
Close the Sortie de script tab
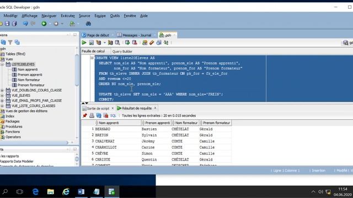(x=113, y=108)
